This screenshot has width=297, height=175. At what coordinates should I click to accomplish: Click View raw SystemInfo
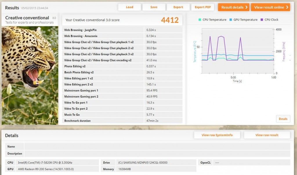pyautogui.click(x=217, y=135)
